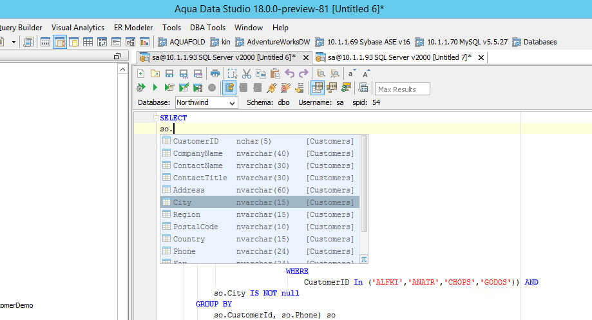Click the Execute Explain script icon

(169, 88)
